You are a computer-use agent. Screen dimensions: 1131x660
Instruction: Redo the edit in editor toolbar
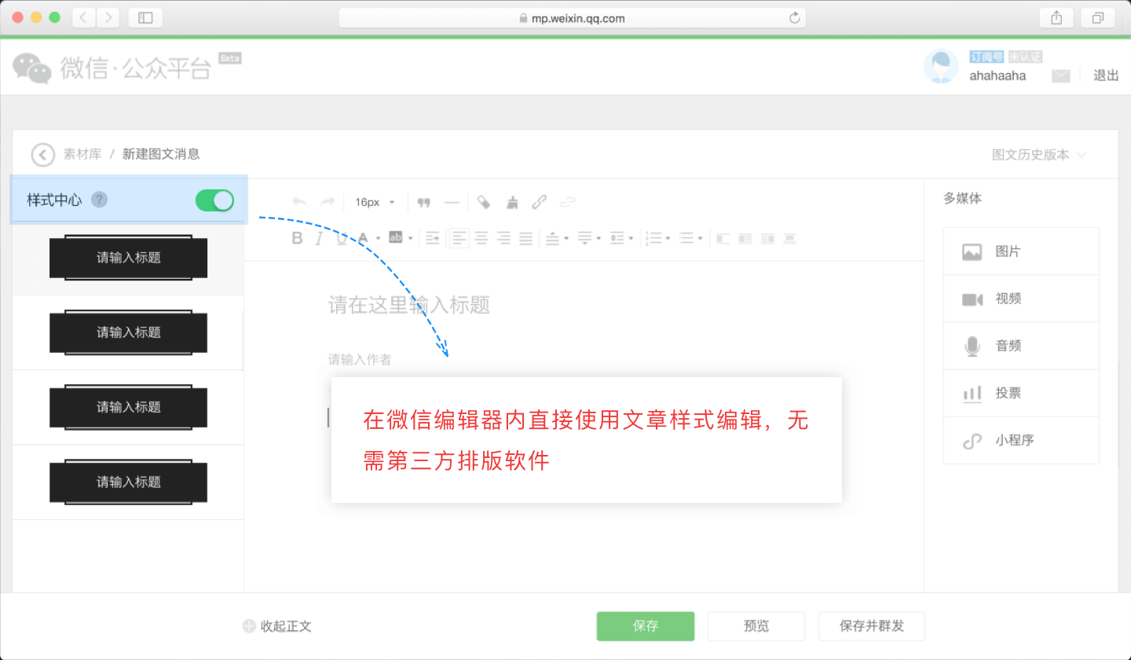tap(327, 202)
